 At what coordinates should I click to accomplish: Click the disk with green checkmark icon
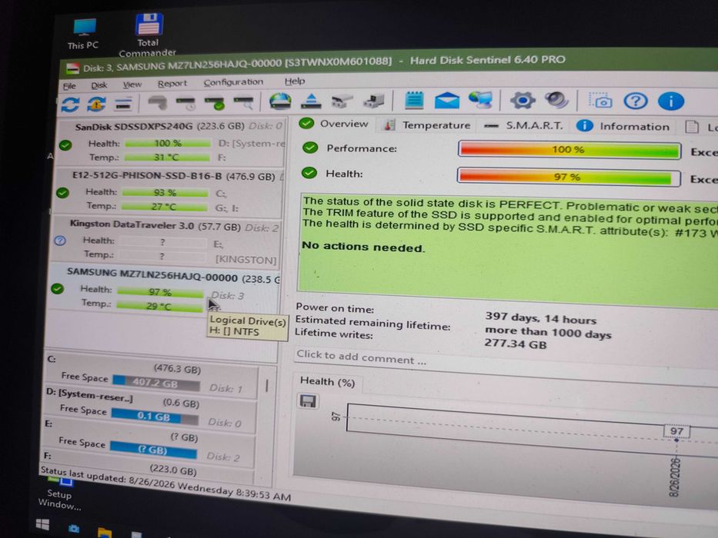[x=215, y=102]
